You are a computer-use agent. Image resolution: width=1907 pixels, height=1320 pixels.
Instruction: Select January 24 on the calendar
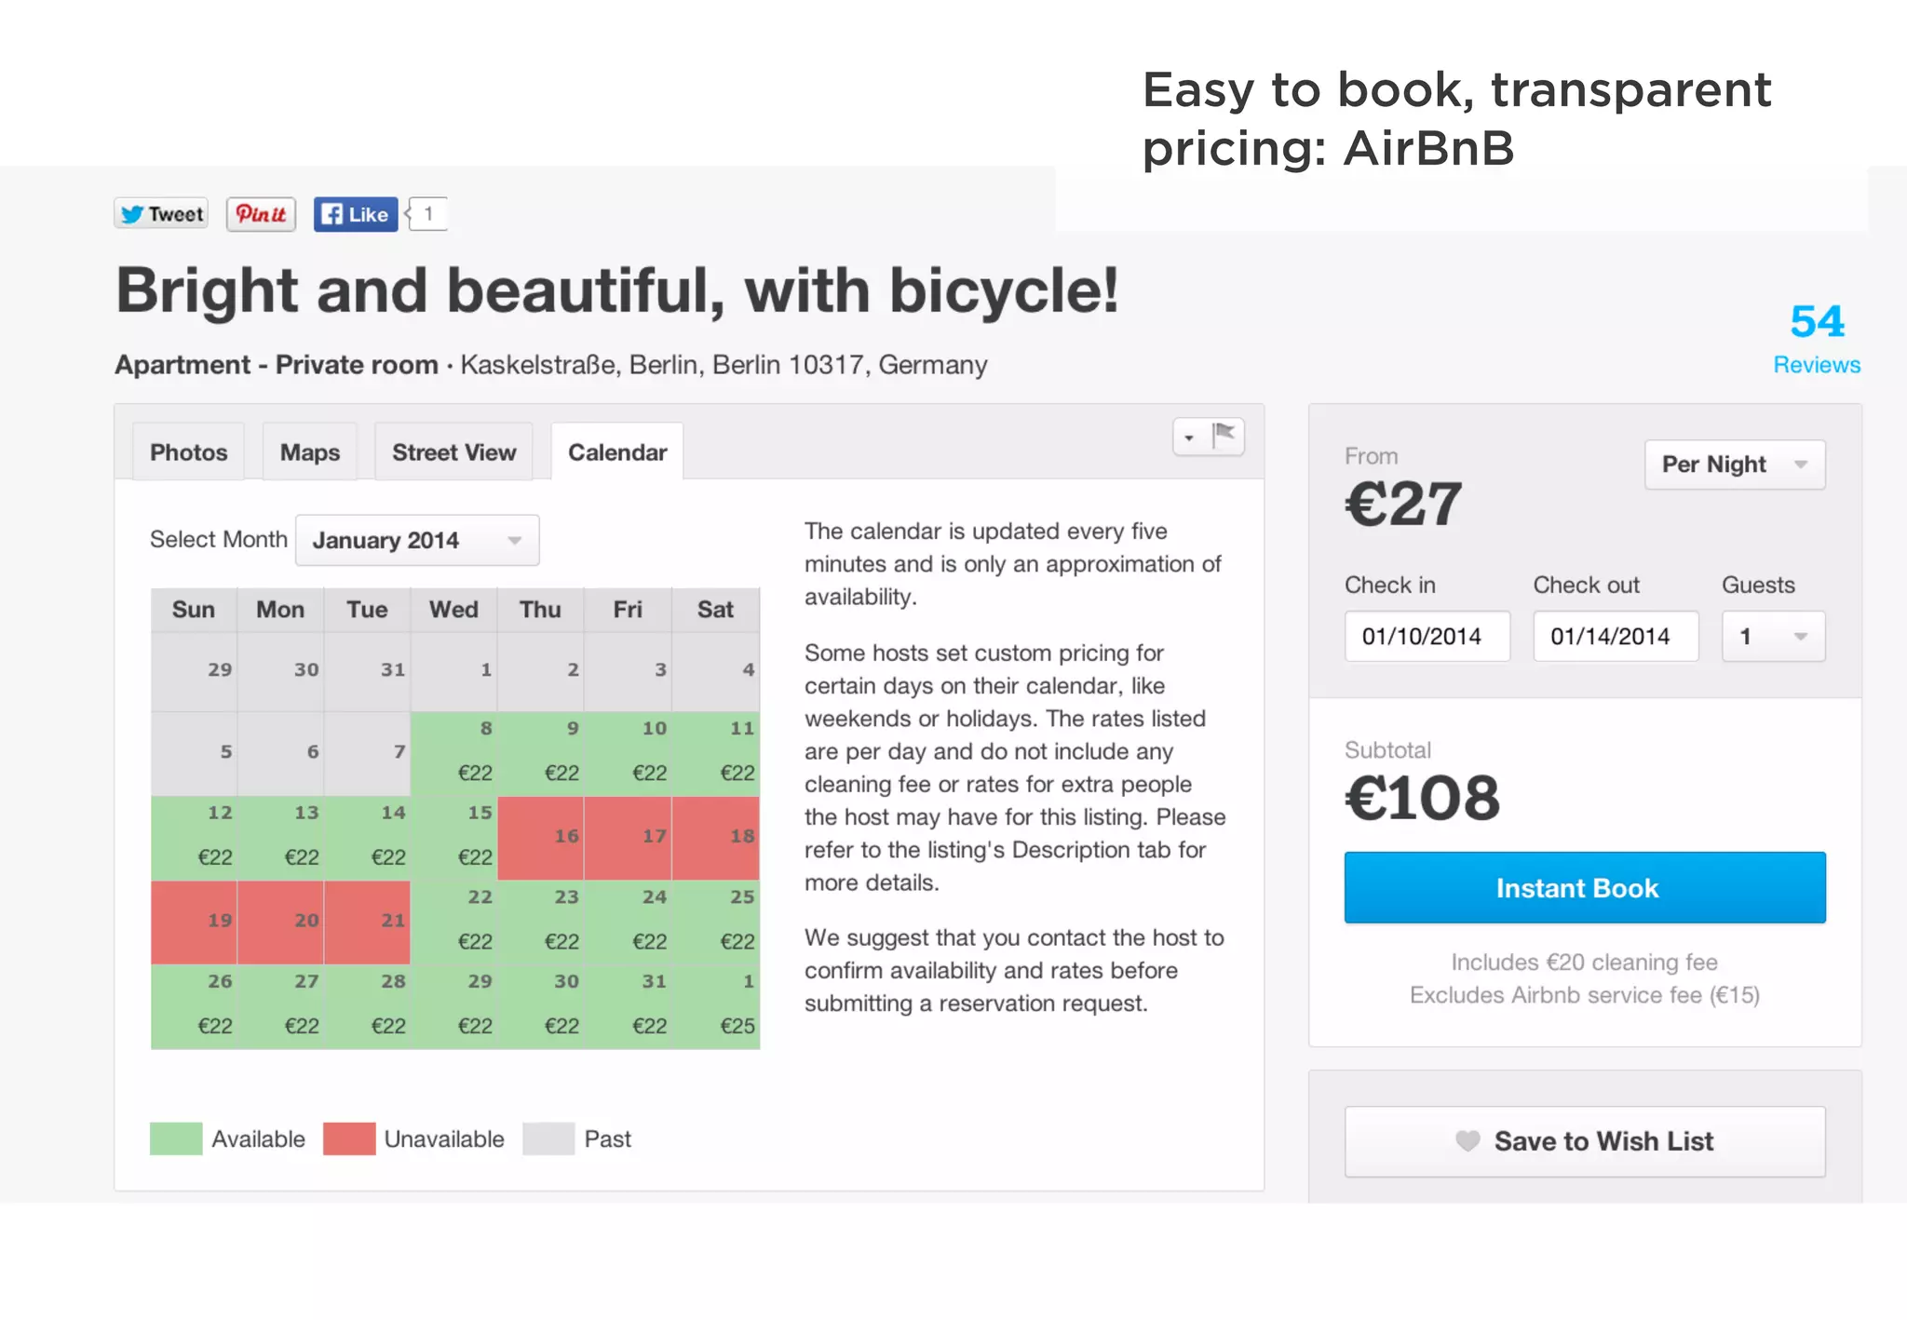tap(628, 923)
